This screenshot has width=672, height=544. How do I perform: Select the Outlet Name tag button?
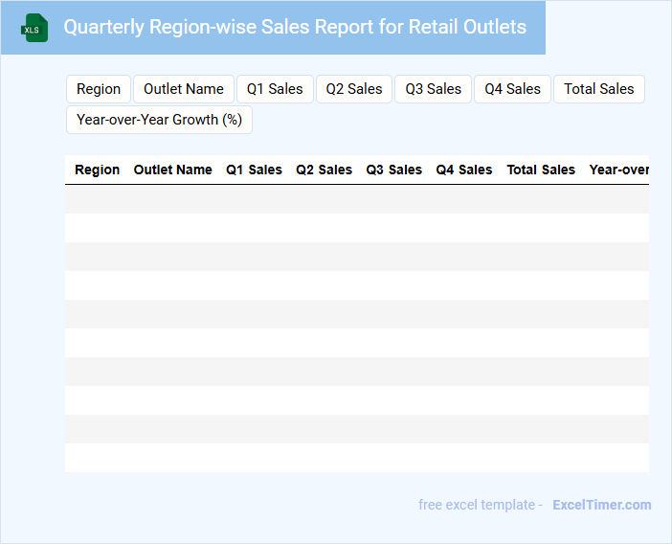(184, 89)
